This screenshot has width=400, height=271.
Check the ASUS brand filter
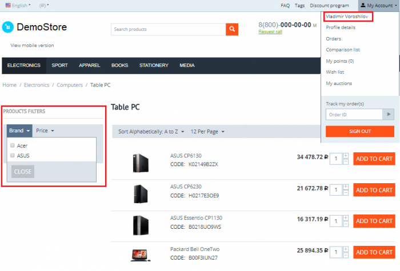[12, 155]
